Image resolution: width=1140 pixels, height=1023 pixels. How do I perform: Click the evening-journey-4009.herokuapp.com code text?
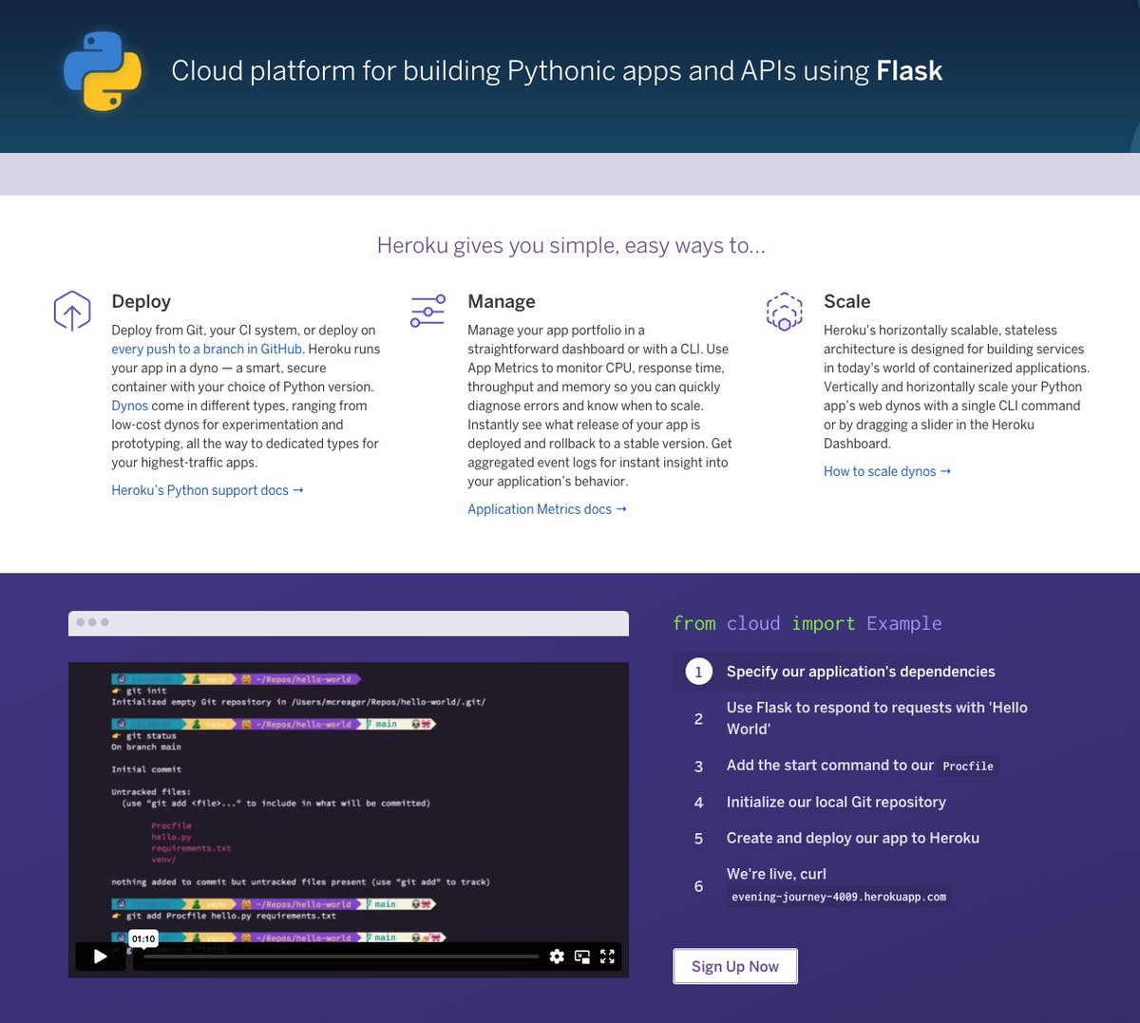[x=839, y=897]
